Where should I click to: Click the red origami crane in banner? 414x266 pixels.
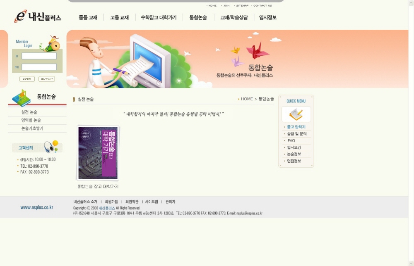coord(258,50)
